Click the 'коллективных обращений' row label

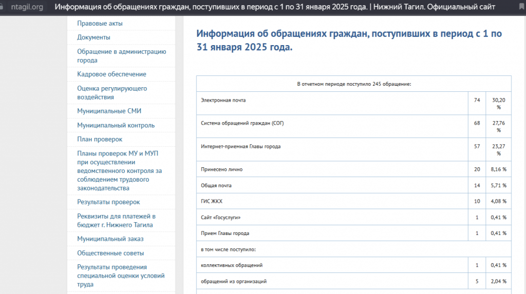coord(232,265)
